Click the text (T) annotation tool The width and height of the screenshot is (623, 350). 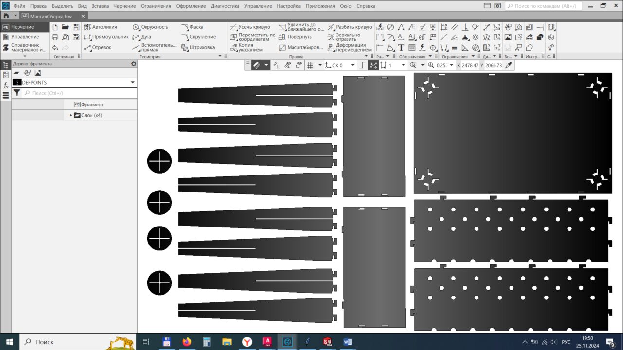401,48
